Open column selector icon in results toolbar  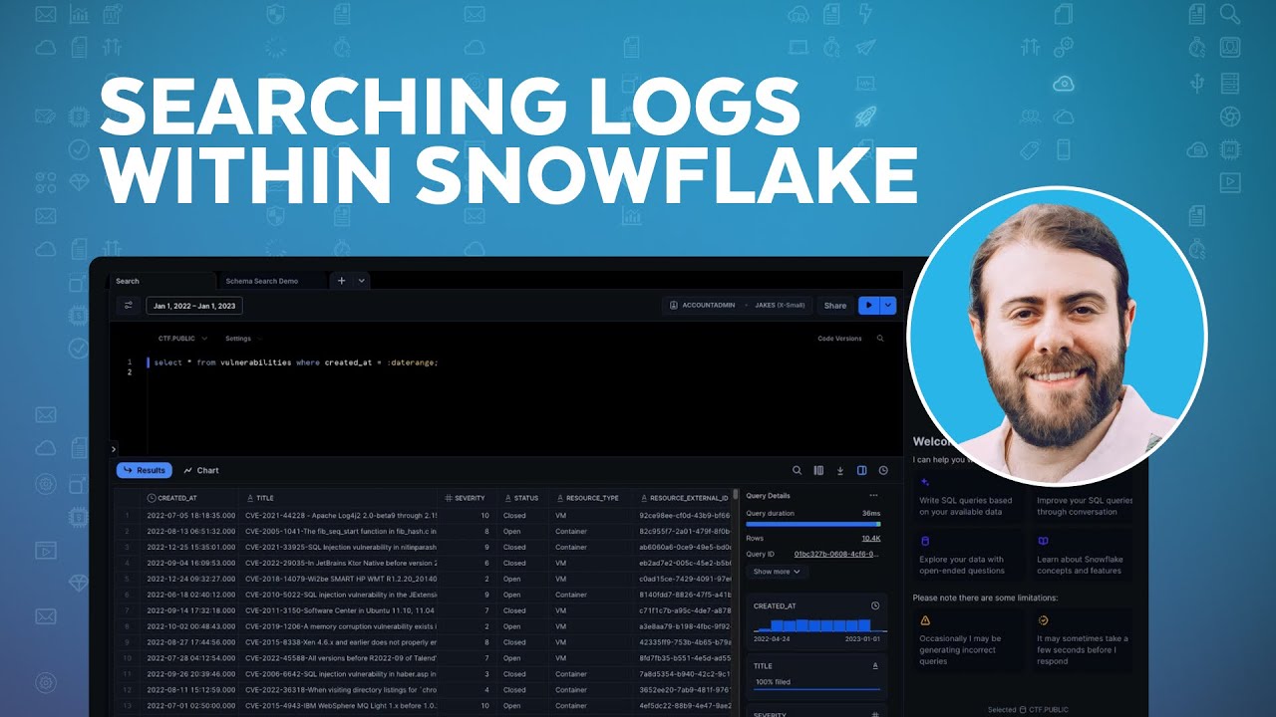coord(818,470)
